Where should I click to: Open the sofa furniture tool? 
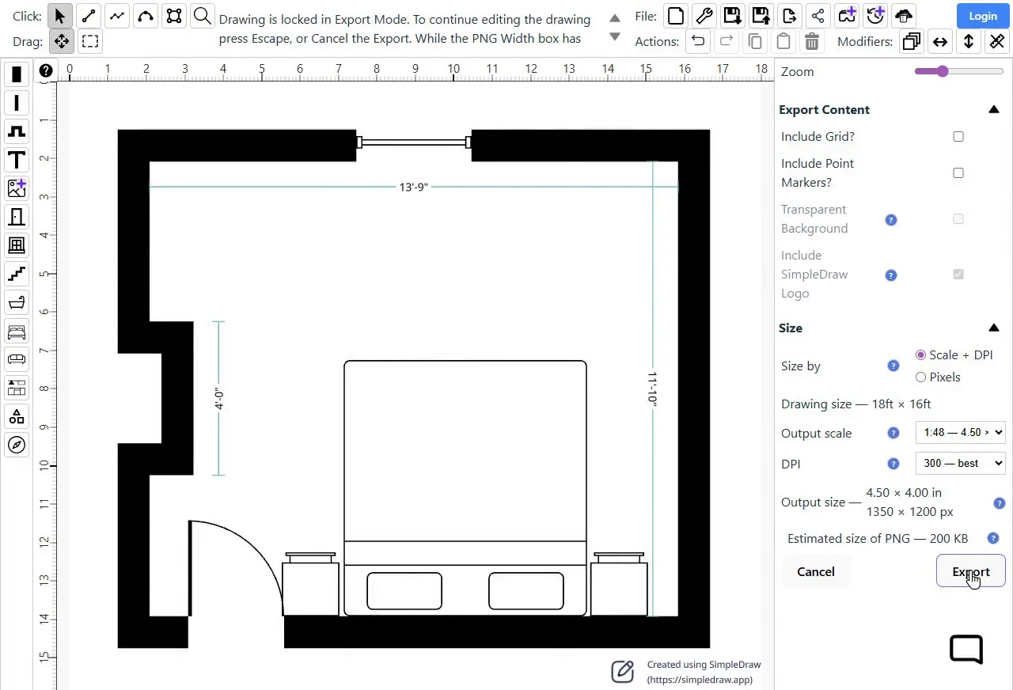(17, 359)
